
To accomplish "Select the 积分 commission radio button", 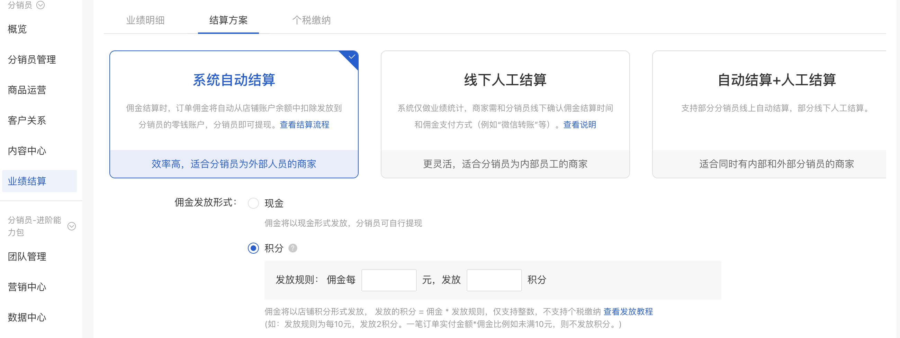I will click(x=253, y=248).
